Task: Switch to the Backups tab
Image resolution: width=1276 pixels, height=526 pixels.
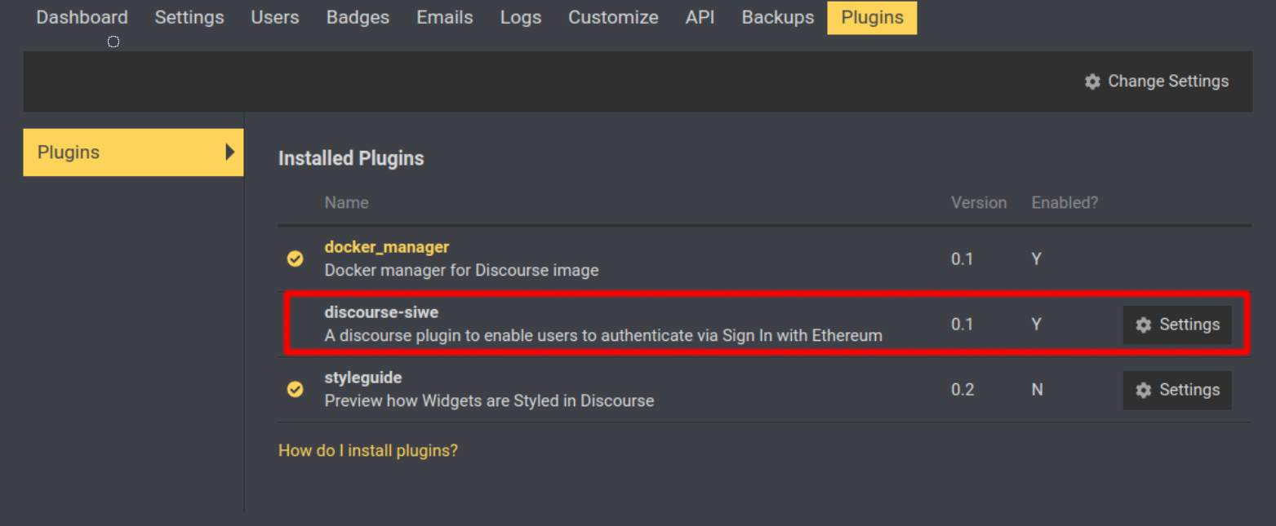Action: tap(777, 17)
